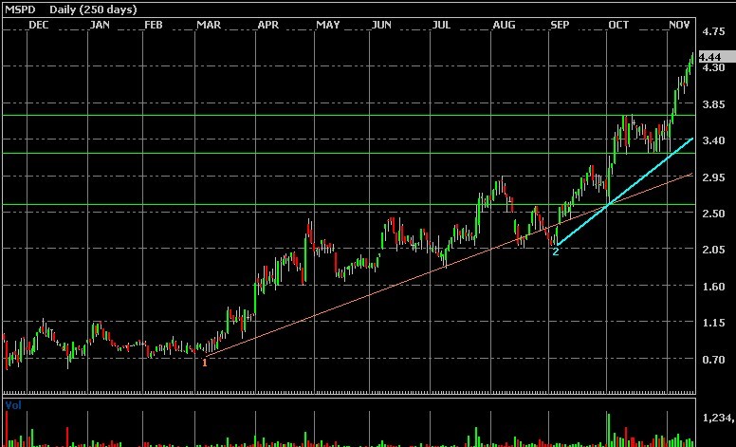The height and width of the screenshot is (447, 736).
Task: Click the MSPD ticker symbol label
Action: click(x=20, y=9)
